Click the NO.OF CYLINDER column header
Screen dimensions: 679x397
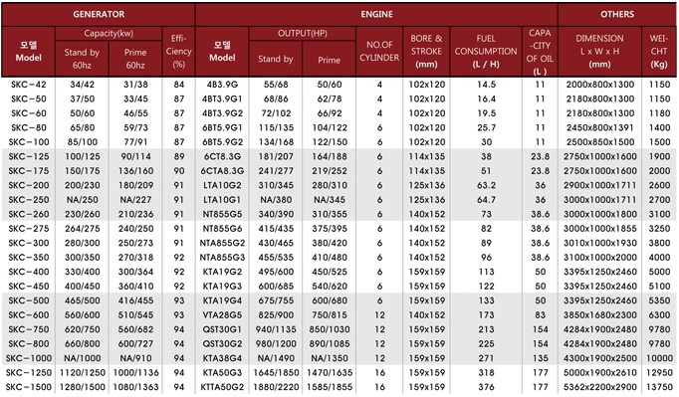pos(379,52)
